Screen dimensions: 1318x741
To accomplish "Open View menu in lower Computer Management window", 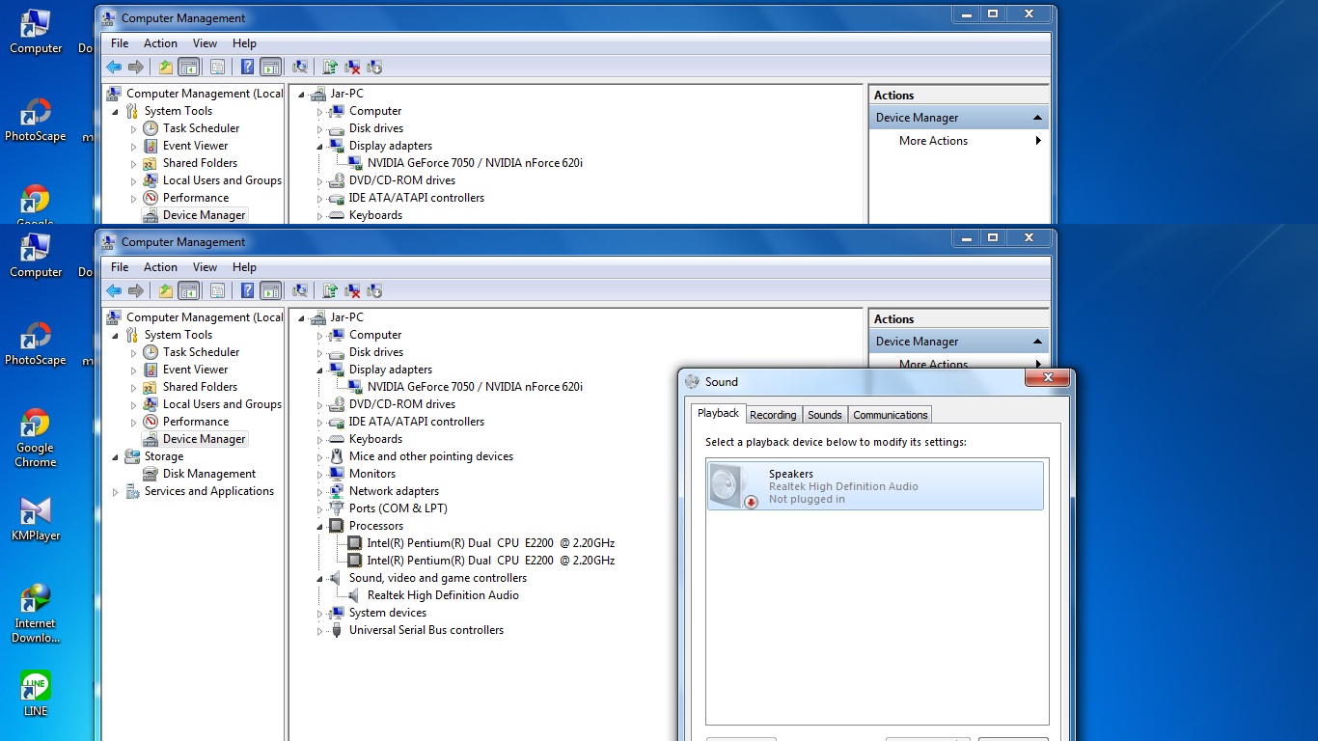I will coord(205,267).
